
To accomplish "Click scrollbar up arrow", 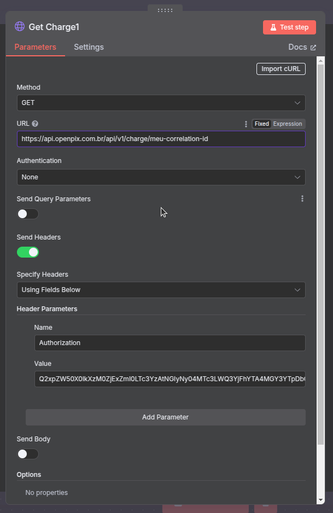I will (x=320, y=60).
